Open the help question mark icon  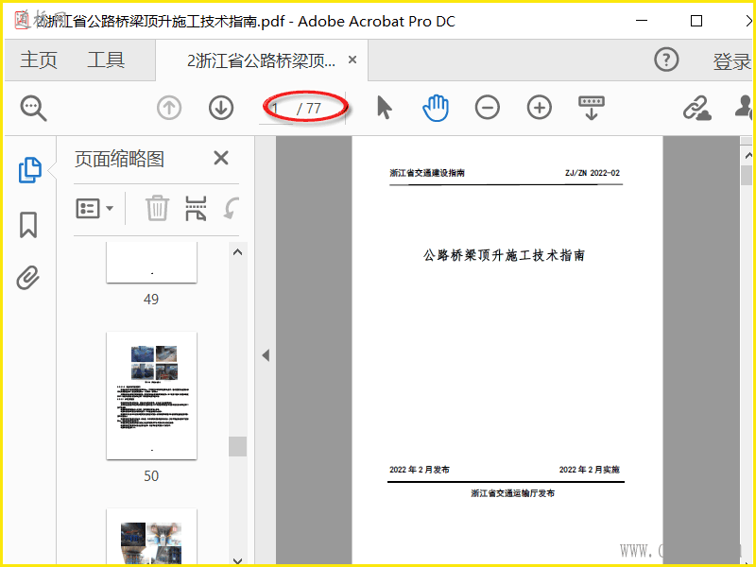(x=666, y=60)
